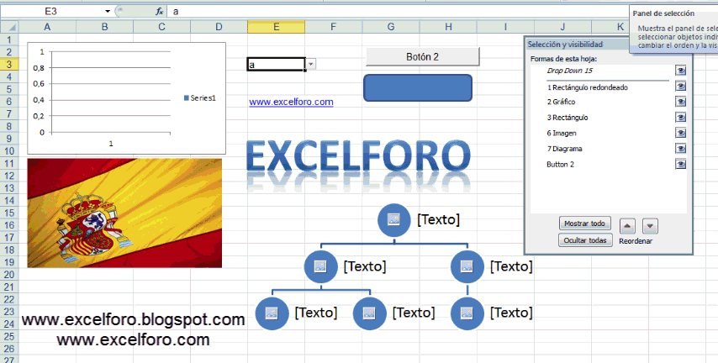Click bottom-center SmartArt picture placeholder

pyautogui.click(x=370, y=313)
